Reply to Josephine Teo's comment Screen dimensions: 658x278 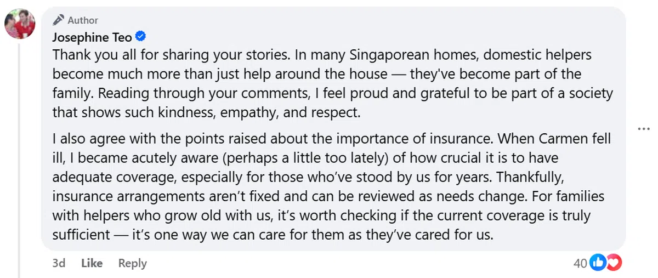132,263
